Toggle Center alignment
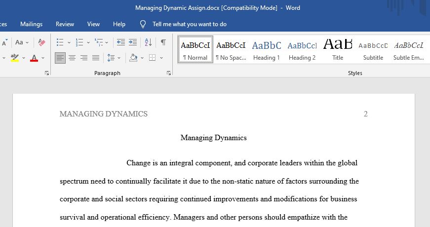 (72, 58)
